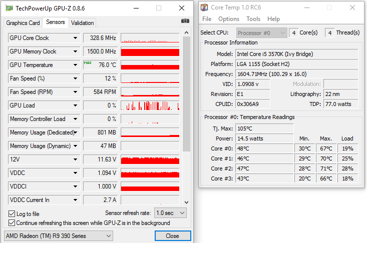Open the Select CPU Processor #0 dropdown

click(x=261, y=33)
